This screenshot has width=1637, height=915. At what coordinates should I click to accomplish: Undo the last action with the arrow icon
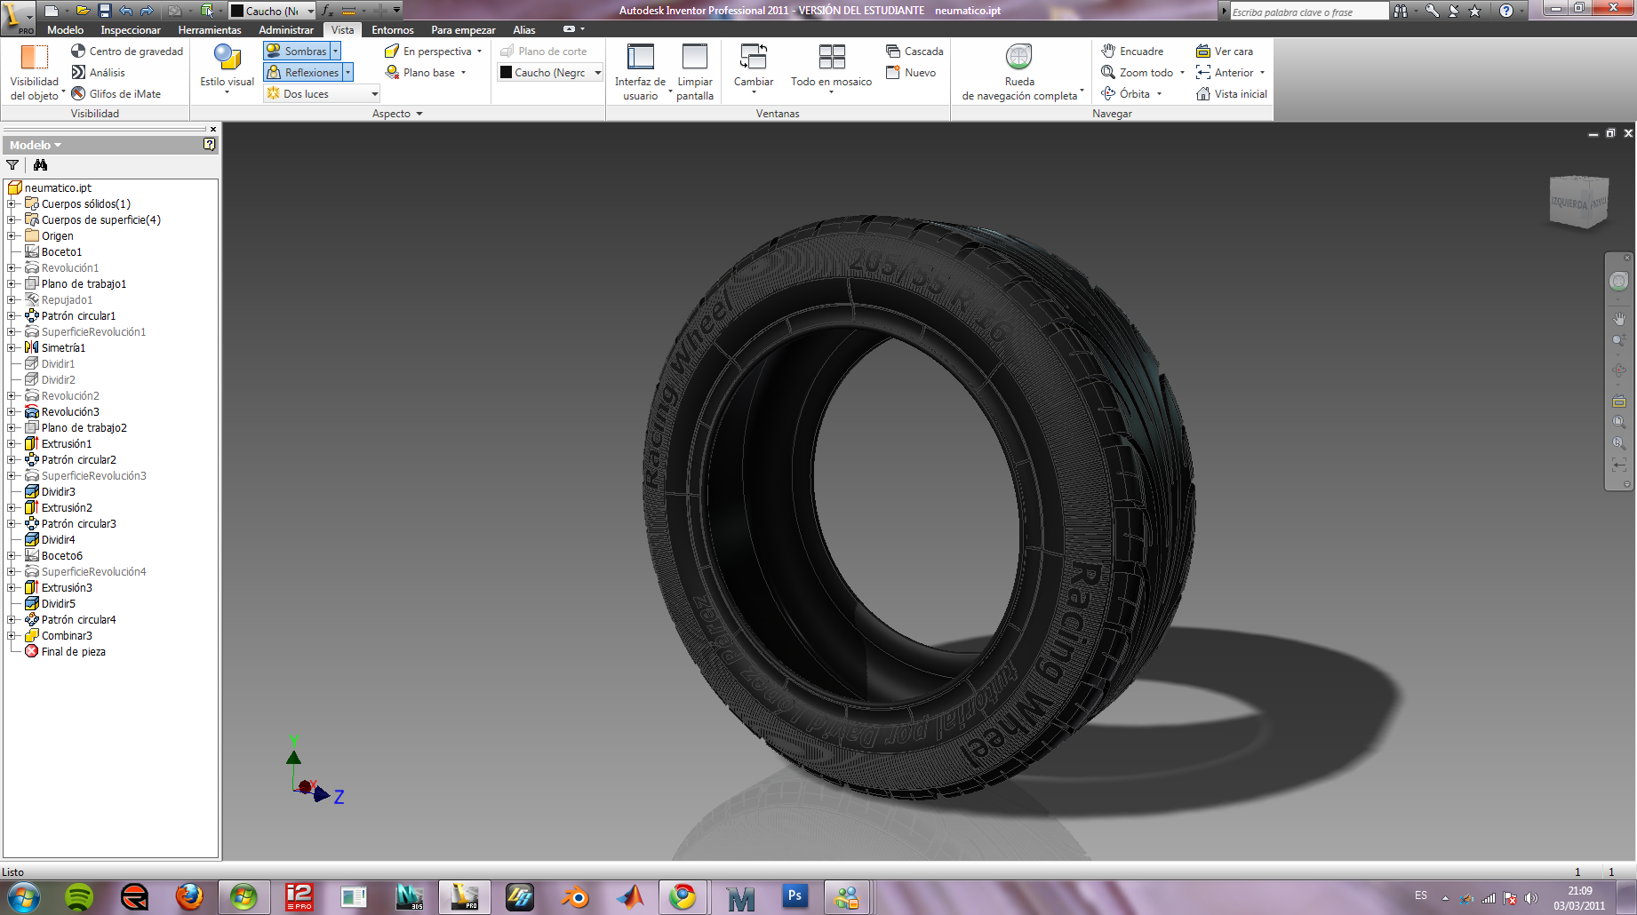coord(125,11)
